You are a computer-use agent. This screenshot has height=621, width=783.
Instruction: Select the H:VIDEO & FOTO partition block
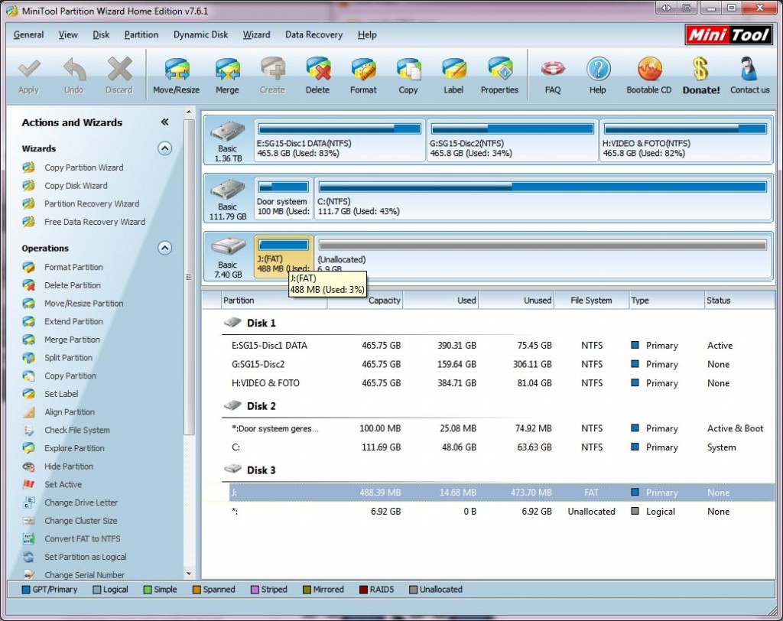(x=686, y=141)
